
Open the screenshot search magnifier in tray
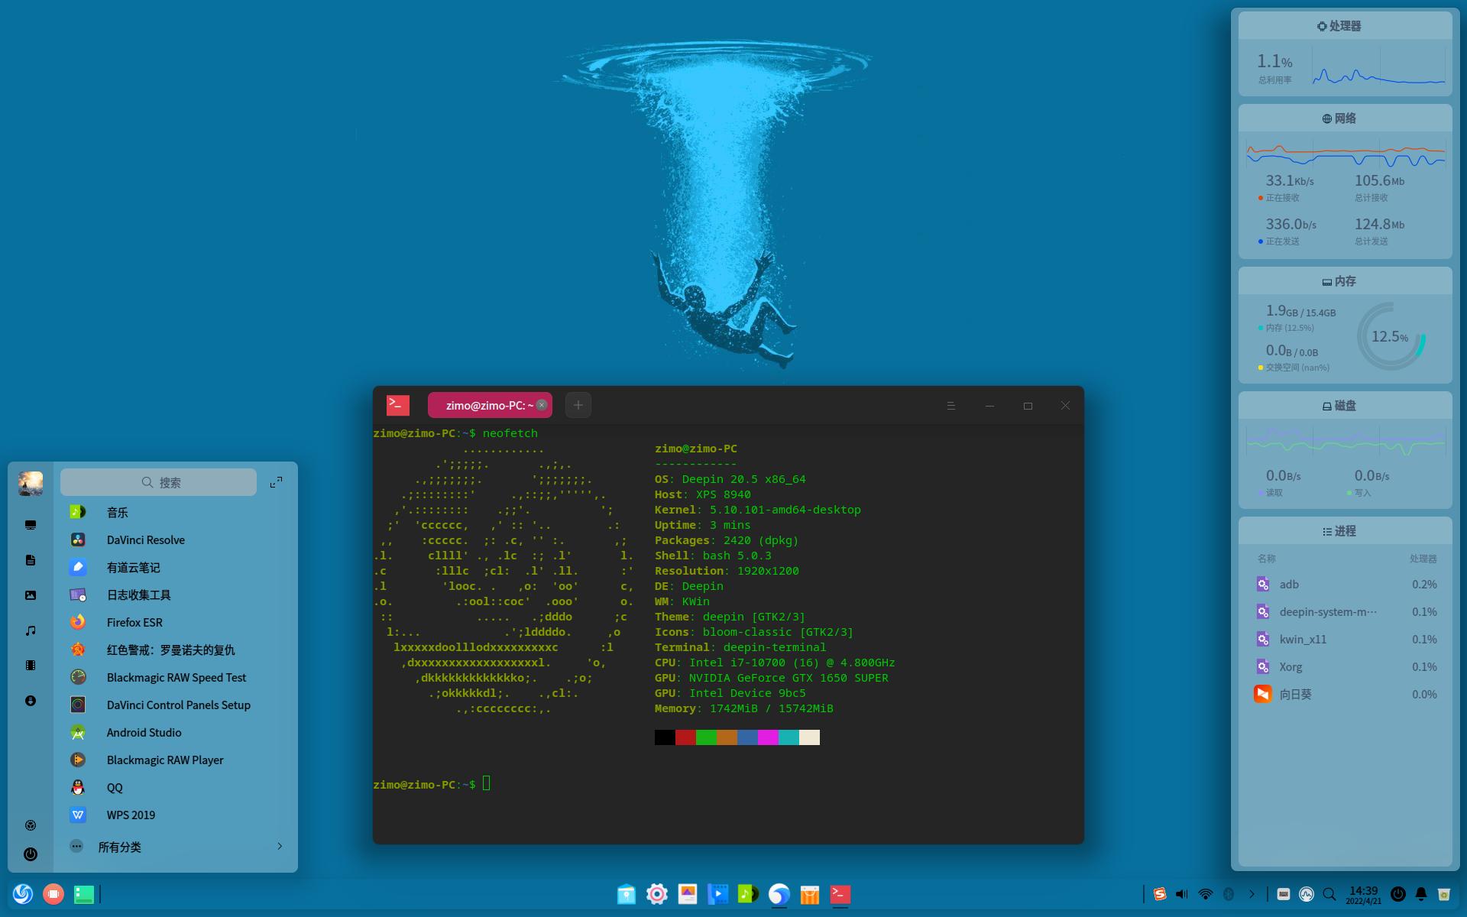click(1330, 894)
